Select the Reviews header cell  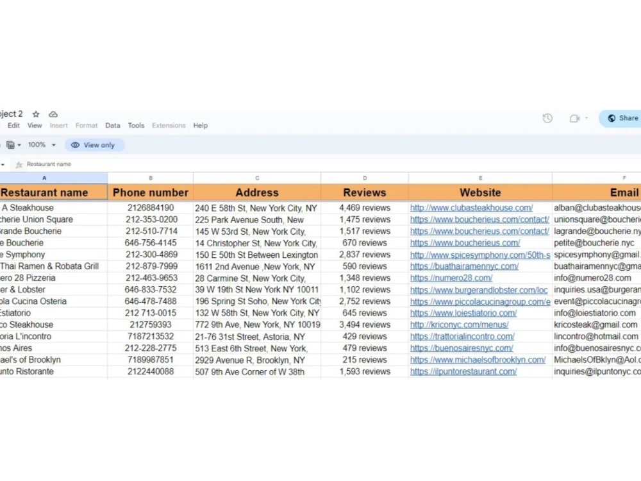pyautogui.click(x=365, y=192)
